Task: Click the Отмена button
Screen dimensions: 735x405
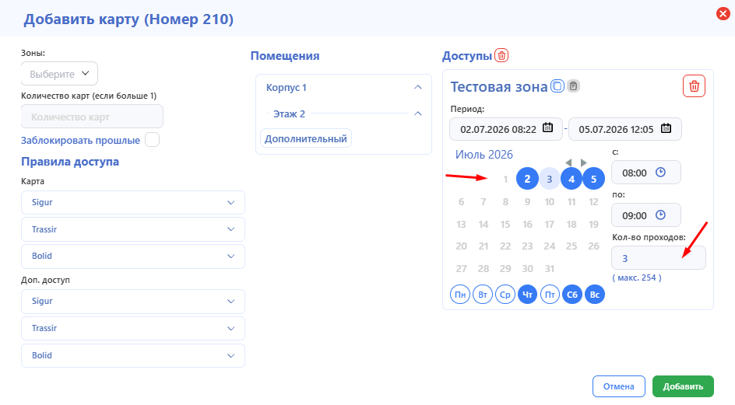Action: coord(619,386)
